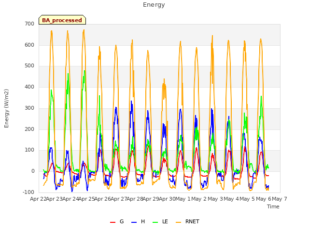The image size is (309, 231).
Task: Click the Apr 30 x-axis label
Action: click(167, 199)
